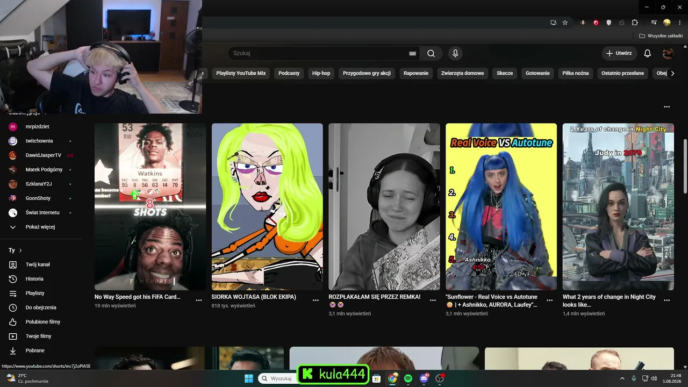Install the app via the address bar icon

553,23
